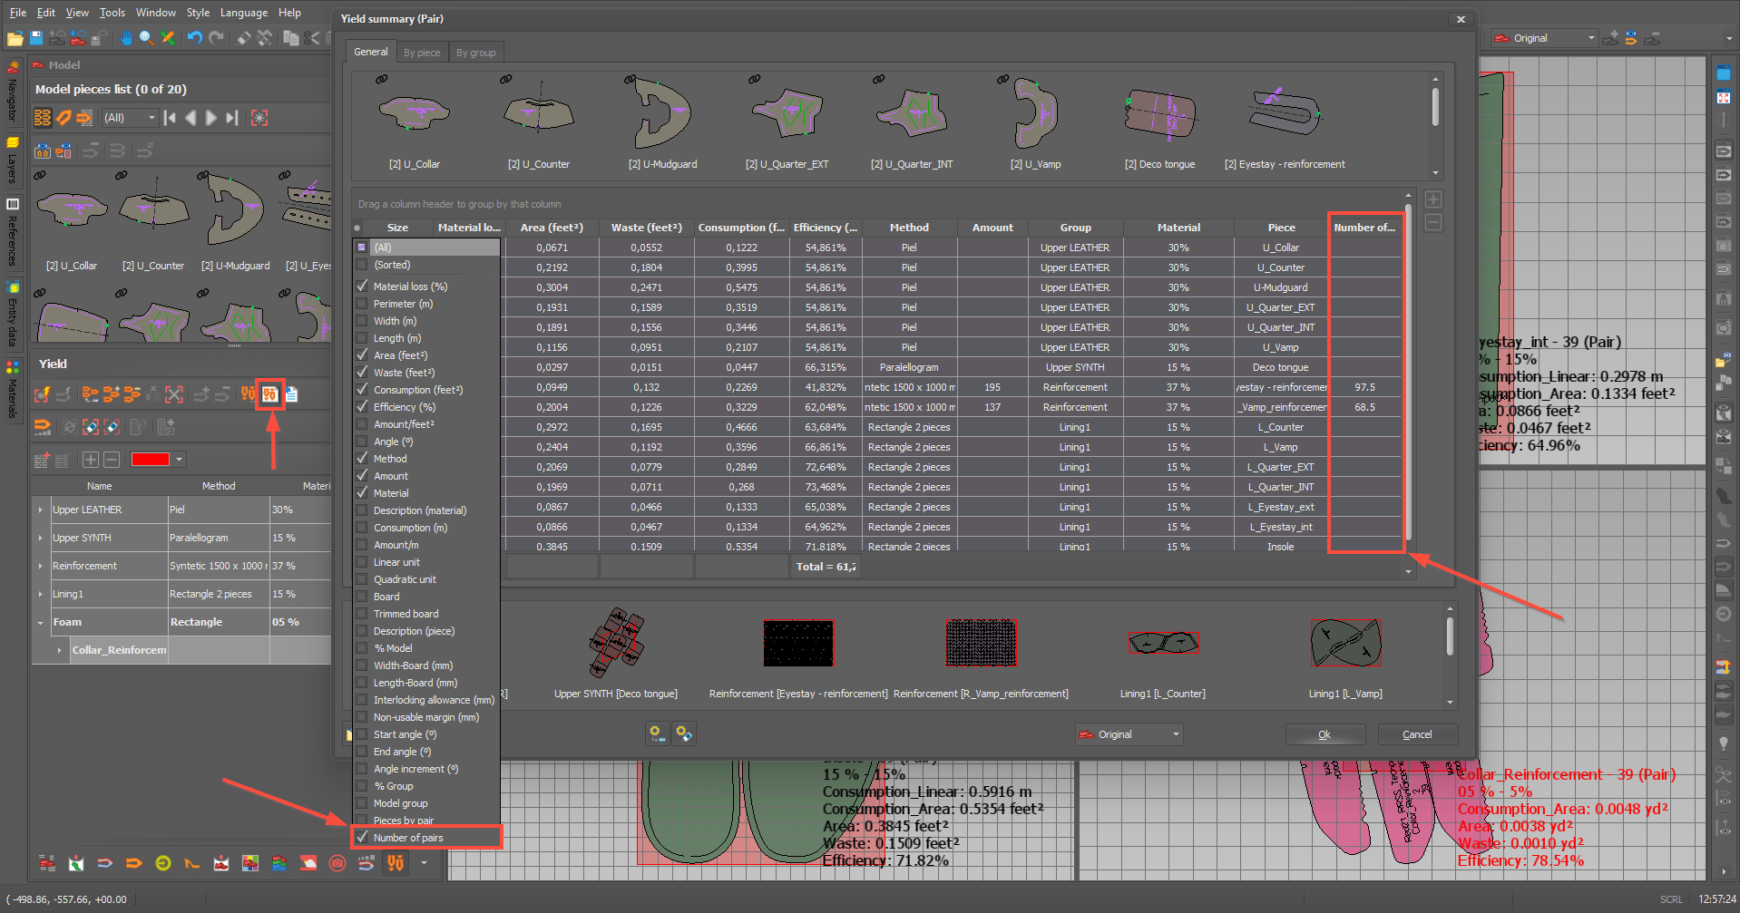Uncheck the Number of pairs column
1740x913 pixels.
363,838
